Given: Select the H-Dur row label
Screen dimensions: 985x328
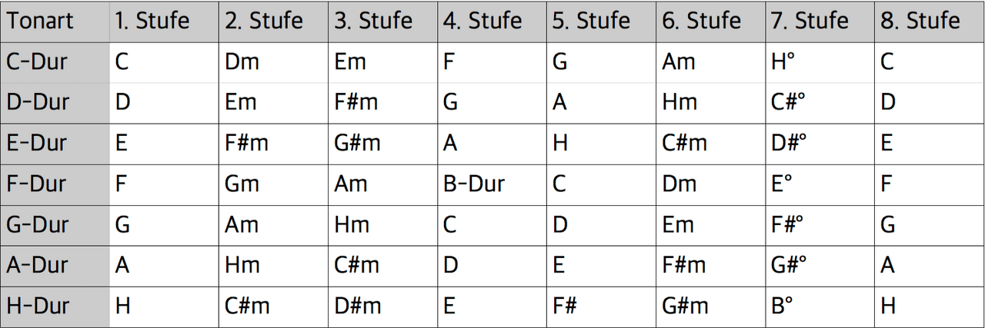Looking at the screenshot, I should pyautogui.click(x=37, y=306).
